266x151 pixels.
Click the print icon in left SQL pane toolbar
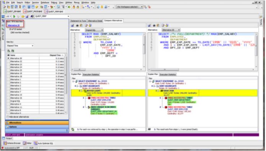77,25
